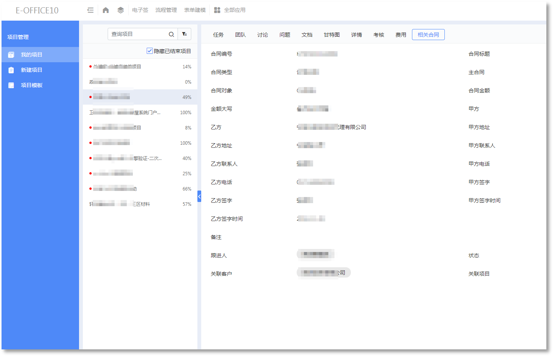This screenshot has width=554, height=357.
Task: Click 新建项目 sidebar icon
Action: click(11, 70)
